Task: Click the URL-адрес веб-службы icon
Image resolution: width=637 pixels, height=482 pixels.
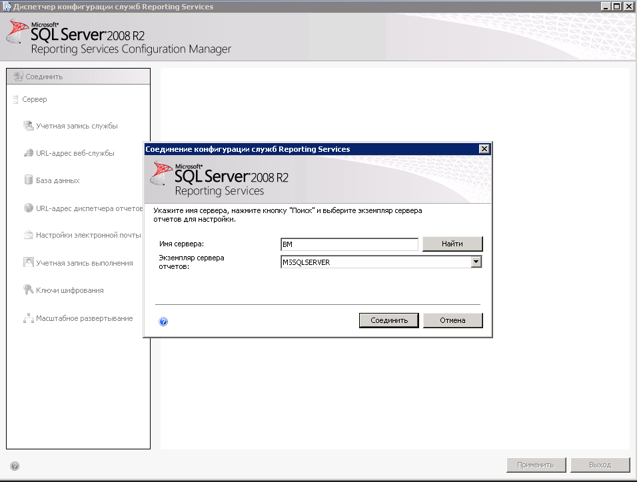Action: pyautogui.click(x=29, y=153)
